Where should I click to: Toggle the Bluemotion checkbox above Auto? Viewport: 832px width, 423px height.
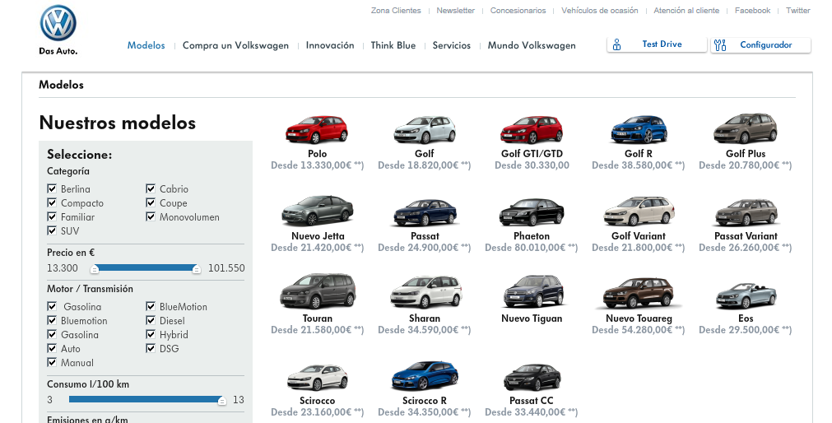point(52,320)
